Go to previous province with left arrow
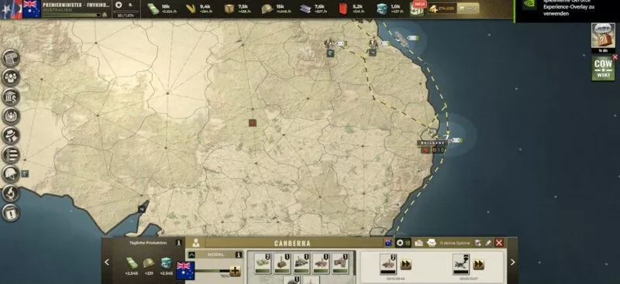The height and width of the screenshot is (284, 620). point(107,262)
